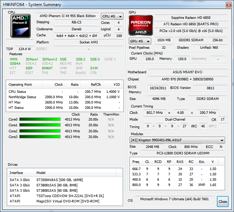The height and width of the screenshot is (212, 234).
Task: Click the Core1 usage bar
Action: [x=40, y=125]
